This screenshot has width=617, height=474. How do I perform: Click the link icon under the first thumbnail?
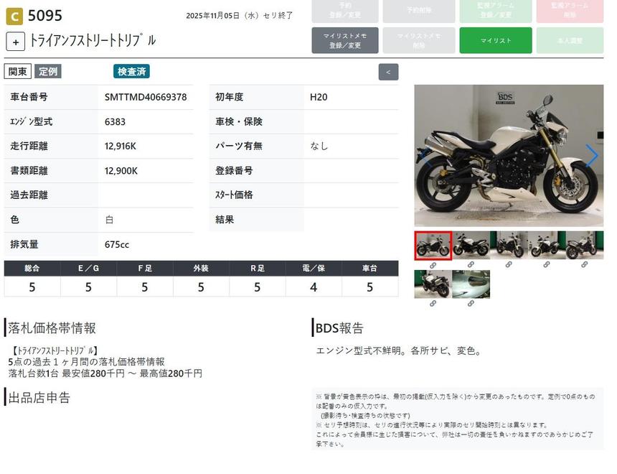433,265
